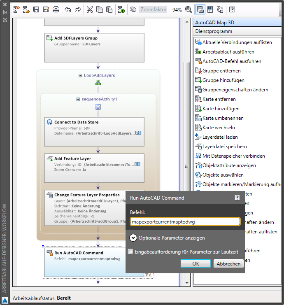Click the binding icon next to Dateiname
The width and height of the screenshot is (284, 305).
[138, 133]
